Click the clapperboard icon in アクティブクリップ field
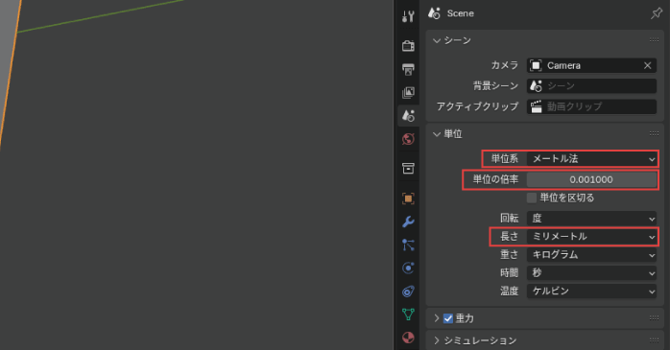The image size is (670, 350). (x=536, y=106)
